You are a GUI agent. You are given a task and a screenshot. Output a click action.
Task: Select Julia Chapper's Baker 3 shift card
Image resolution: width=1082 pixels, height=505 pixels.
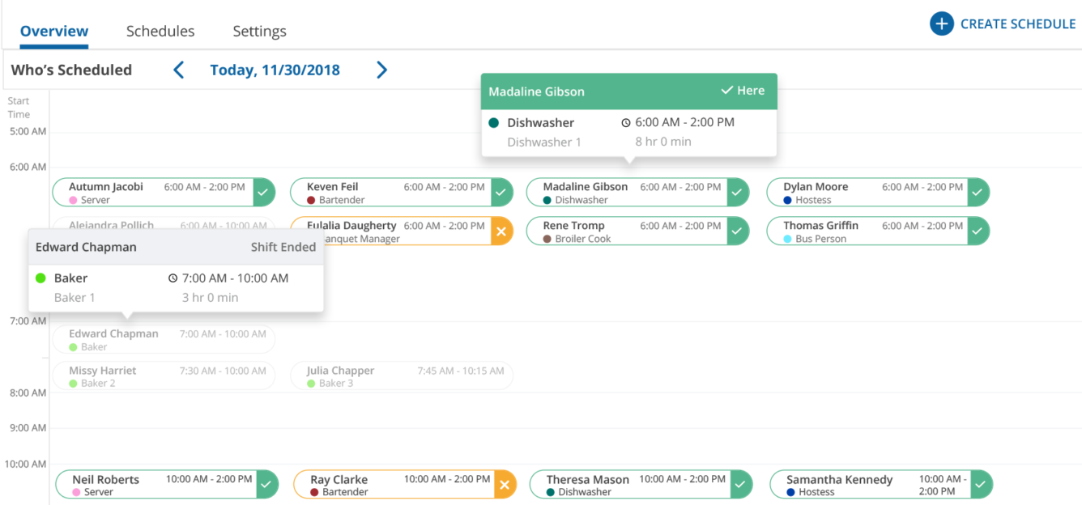[x=402, y=376]
